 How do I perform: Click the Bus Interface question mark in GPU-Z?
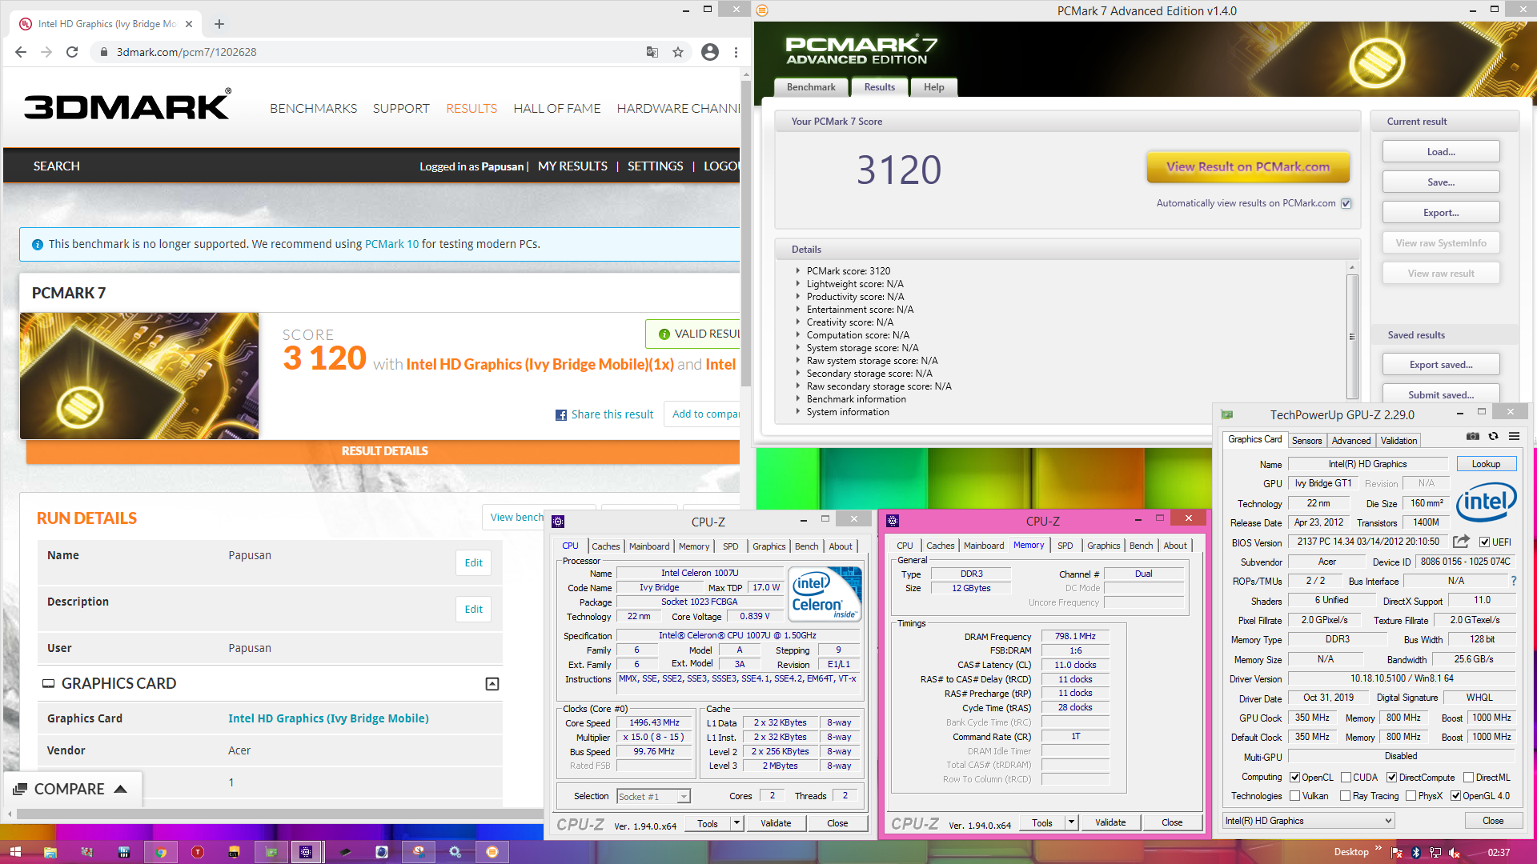coord(1513,581)
